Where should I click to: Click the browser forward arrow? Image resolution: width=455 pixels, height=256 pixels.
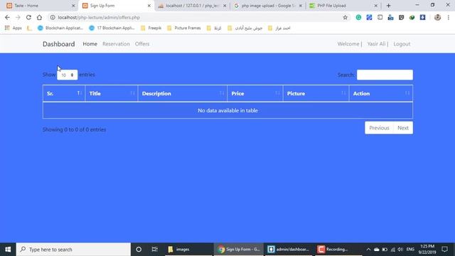pos(18,17)
